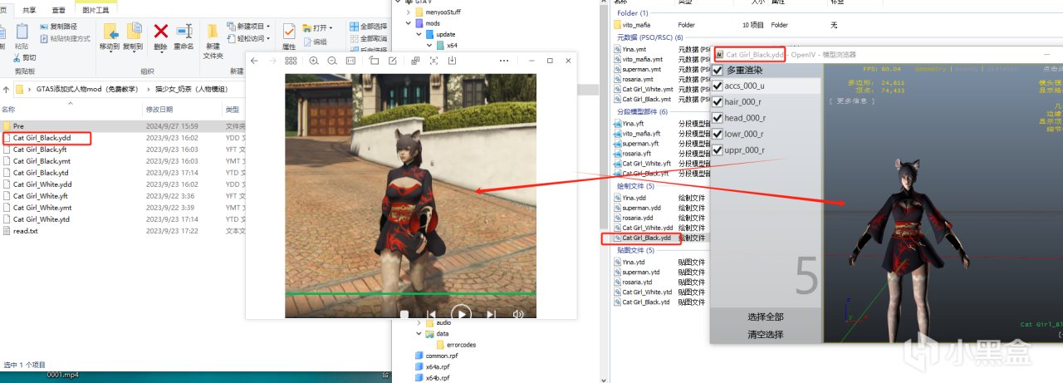Click the Properties icon with checkmark
Image resolution: width=1063 pixels, height=383 pixels.
pyautogui.click(x=289, y=32)
